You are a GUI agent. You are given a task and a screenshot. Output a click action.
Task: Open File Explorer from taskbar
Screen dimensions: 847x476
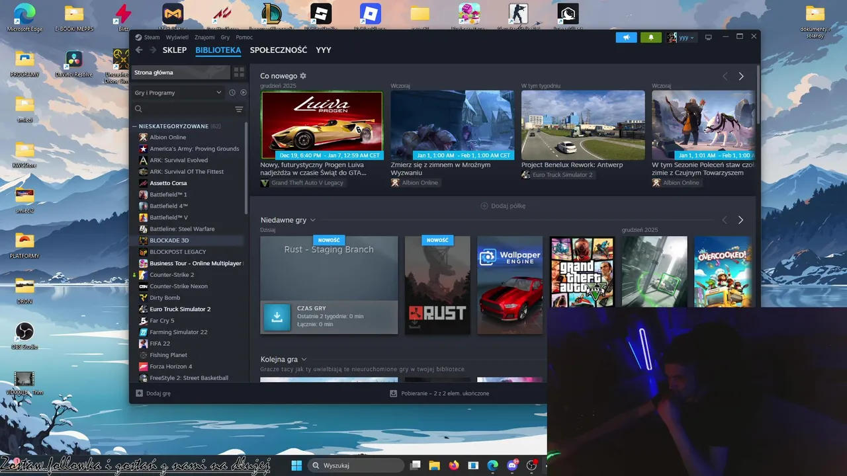[x=434, y=465]
